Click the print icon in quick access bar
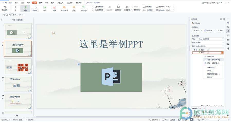The image size is (231, 122). coord(10,15)
